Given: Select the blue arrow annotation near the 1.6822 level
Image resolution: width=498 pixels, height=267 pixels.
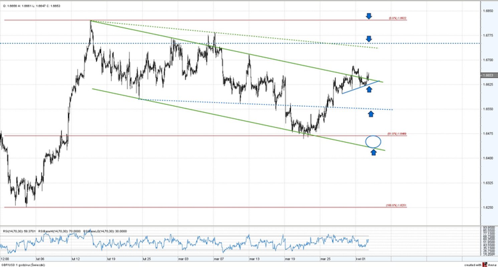Looking at the screenshot, I should click(369, 16).
